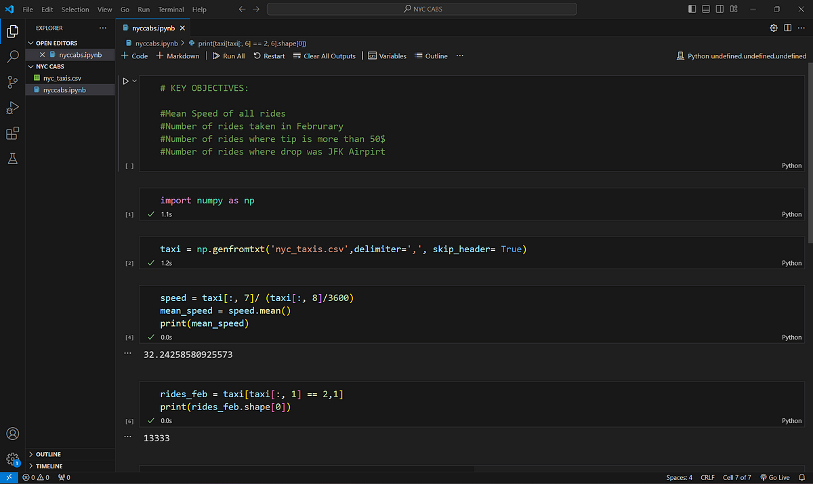Open the Help menu

[199, 9]
